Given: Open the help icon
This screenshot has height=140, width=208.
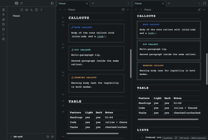Looking at the screenshot, I should (48, 136).
